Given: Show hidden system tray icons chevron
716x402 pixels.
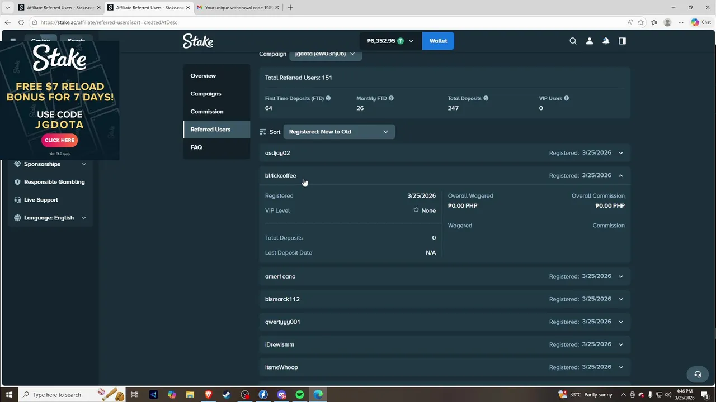Looking at the screenshot, I should [623, 395].
